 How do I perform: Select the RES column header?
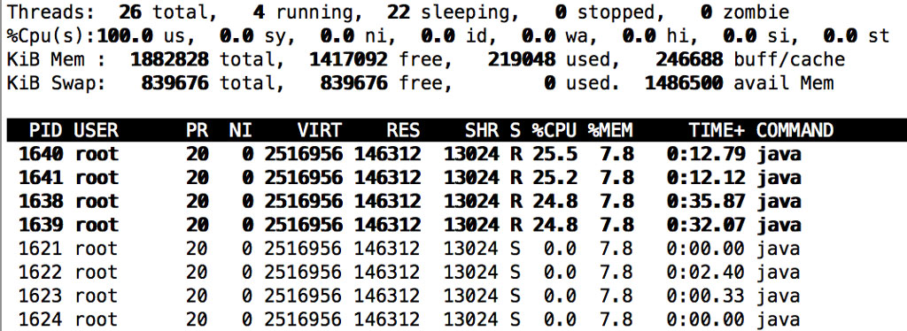pos(403,130)
